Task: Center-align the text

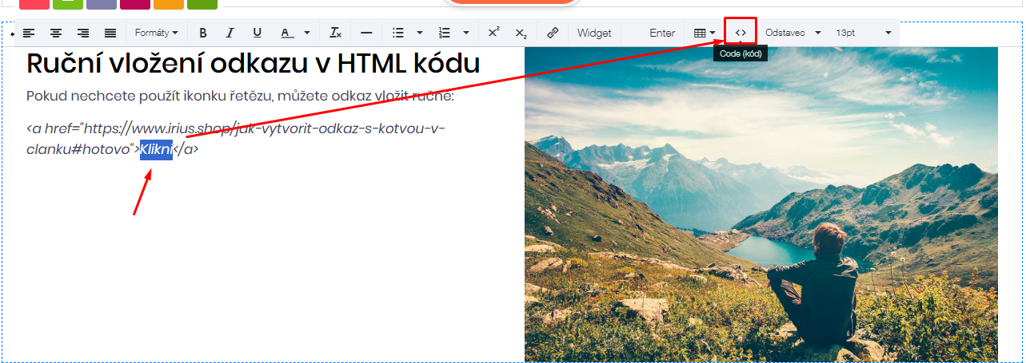Action: [56, 33]
